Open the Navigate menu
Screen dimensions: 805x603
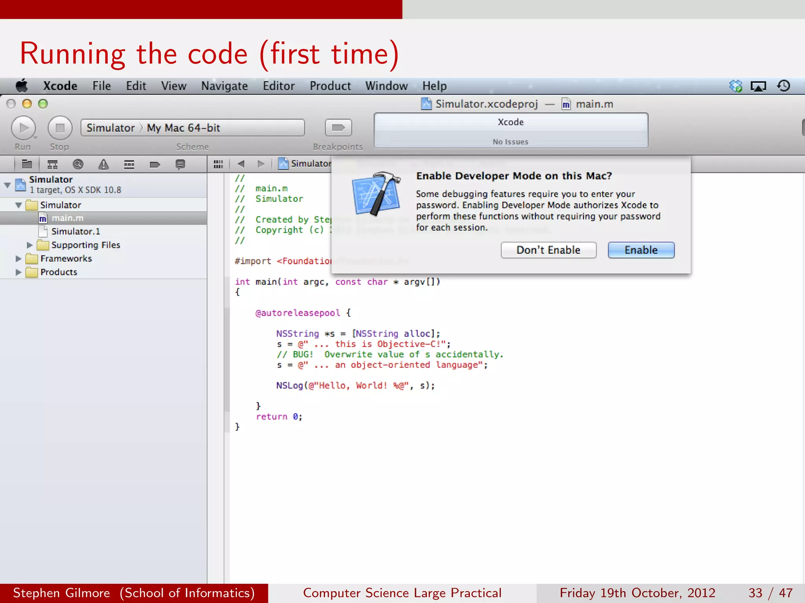click(x=224, y=86)
